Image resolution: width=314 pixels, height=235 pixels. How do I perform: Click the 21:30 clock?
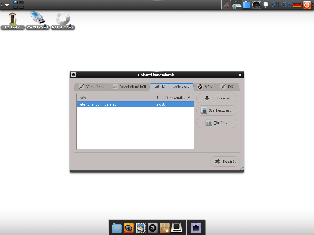(281, 5)
